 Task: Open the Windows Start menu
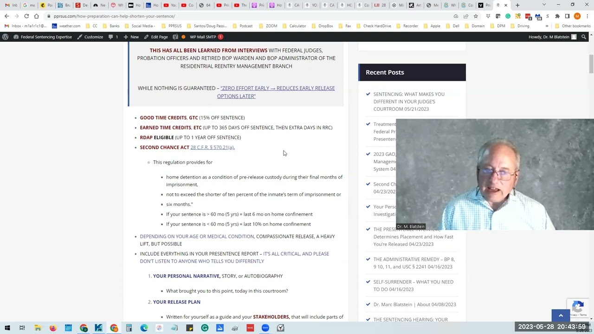coord(7,328)
